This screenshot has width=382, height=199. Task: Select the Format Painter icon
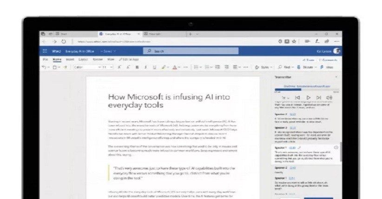pyautogui.click(x=65, y=67)
